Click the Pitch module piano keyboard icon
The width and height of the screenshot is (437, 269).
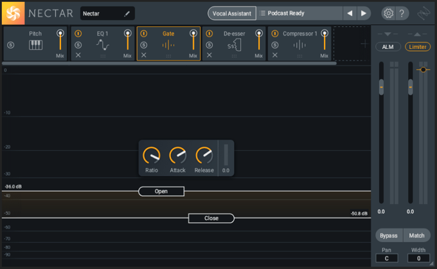click(36, 45)
